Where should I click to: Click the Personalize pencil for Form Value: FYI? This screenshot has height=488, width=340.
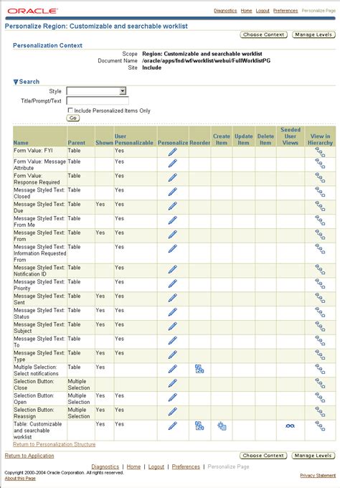coord(173,152)
